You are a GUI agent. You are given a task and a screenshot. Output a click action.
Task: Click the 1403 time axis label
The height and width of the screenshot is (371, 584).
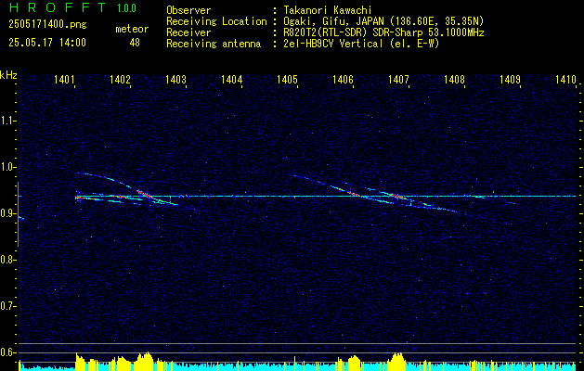(x=175, y=79)
